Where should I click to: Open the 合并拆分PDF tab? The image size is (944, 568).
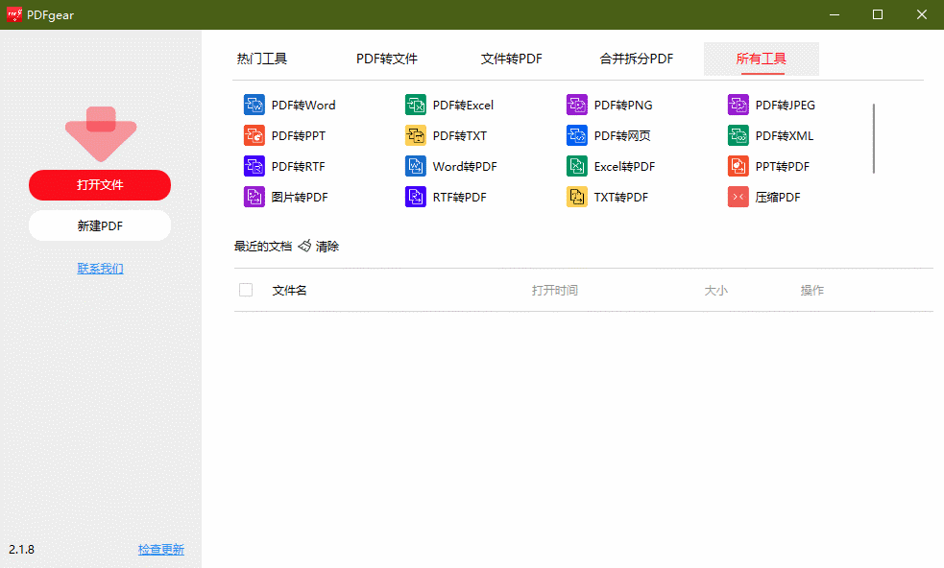pos(637,59)
